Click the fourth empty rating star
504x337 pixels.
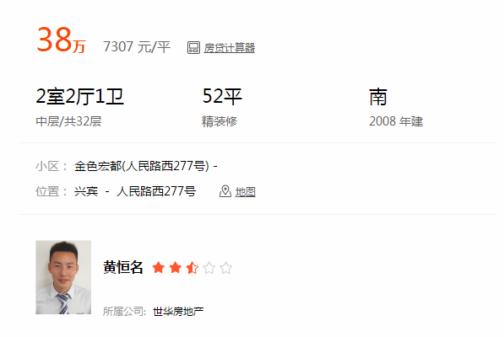[209, 267]
